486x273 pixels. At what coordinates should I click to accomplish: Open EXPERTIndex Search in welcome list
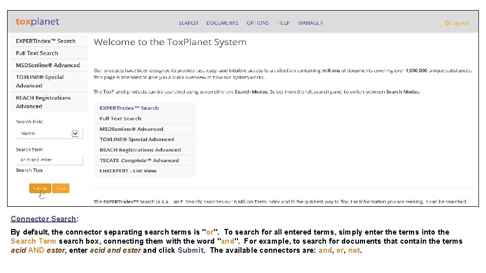point(145,108)
